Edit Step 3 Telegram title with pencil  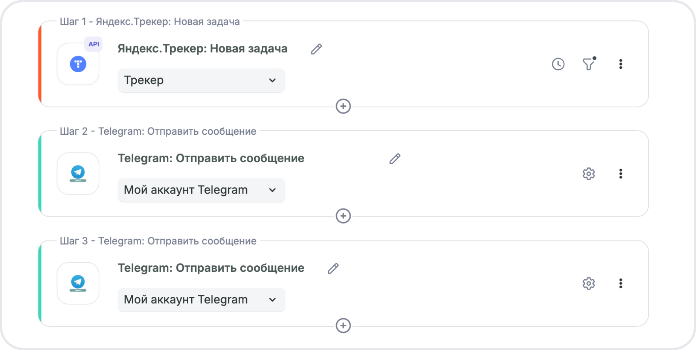pyautogui.click(x=333, y=268)
